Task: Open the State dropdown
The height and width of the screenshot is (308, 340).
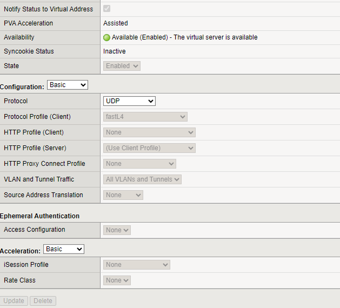Action: click(122, 66)
